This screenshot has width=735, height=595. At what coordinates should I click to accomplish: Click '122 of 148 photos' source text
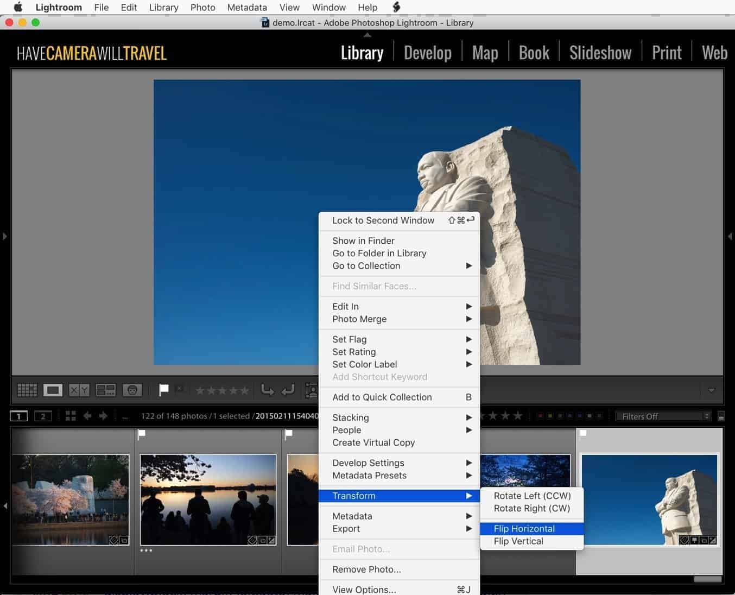pos(174,416)
